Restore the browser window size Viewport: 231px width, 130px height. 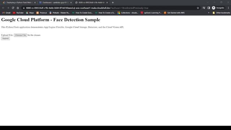tap(221, 3)
